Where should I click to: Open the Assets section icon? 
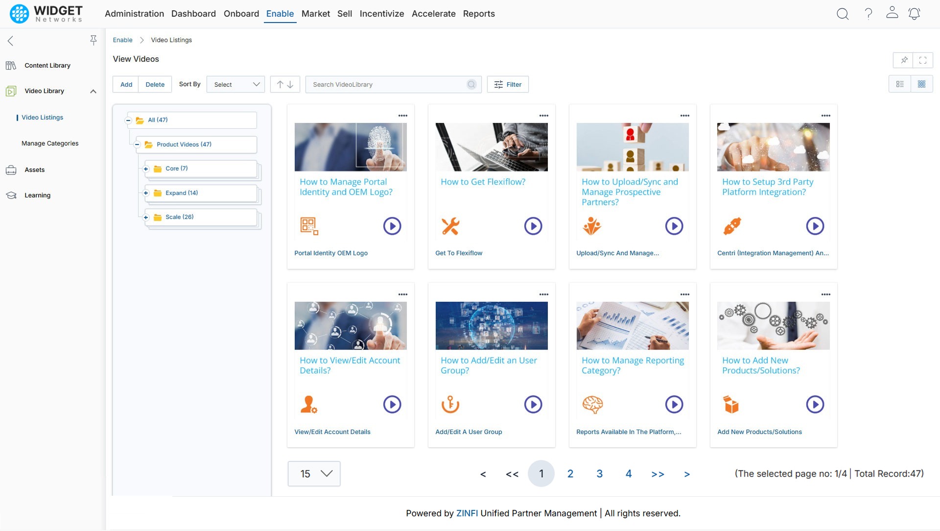click(11, 169)
